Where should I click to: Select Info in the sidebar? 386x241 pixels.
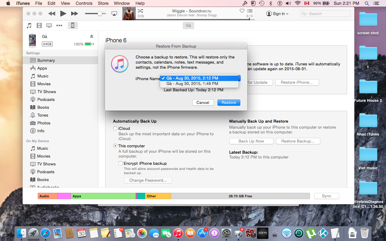60,131
